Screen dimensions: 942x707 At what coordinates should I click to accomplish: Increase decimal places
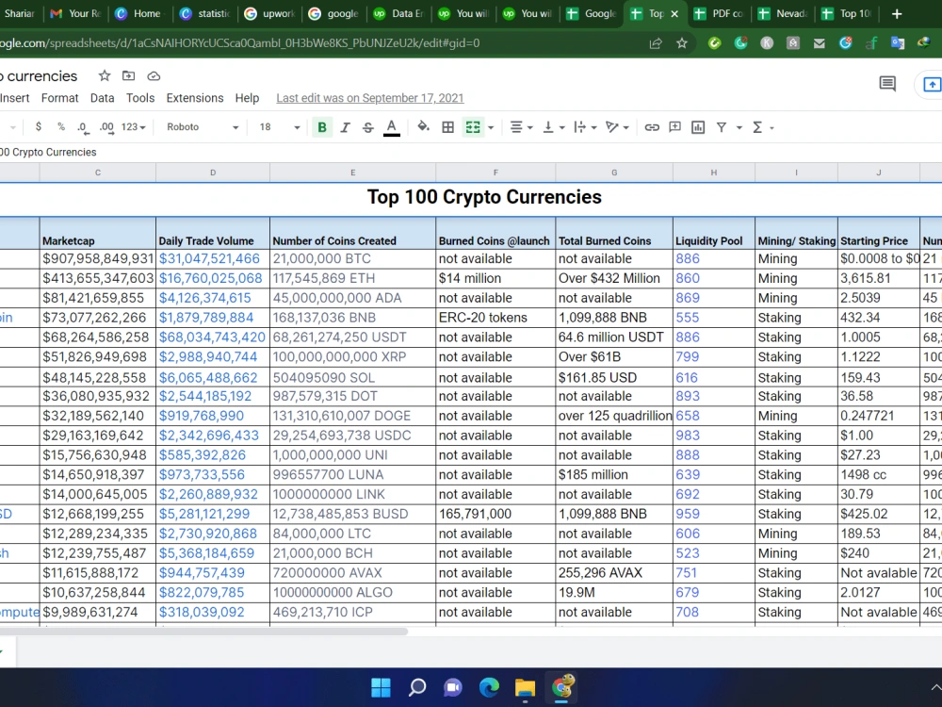click(106, 127)
